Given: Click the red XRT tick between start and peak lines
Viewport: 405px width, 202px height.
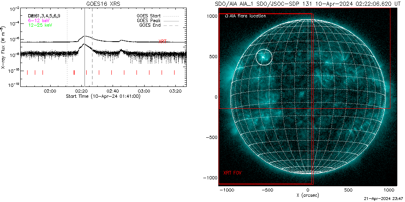Looking at the screenshot, I should tap(74, 72).
